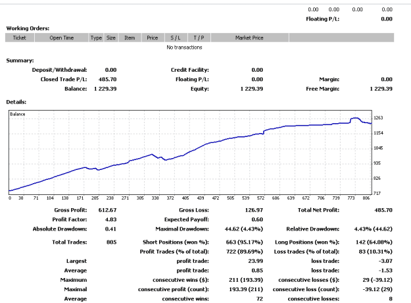This screenshot has width=411, height=303.
Task: Click the Item column header
Action: (x=130, y=38)
